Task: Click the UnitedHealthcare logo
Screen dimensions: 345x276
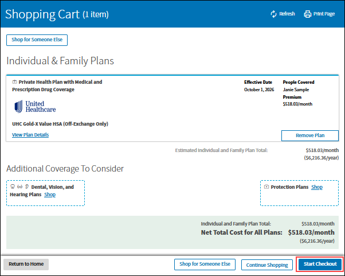Action: pos(35,107)
